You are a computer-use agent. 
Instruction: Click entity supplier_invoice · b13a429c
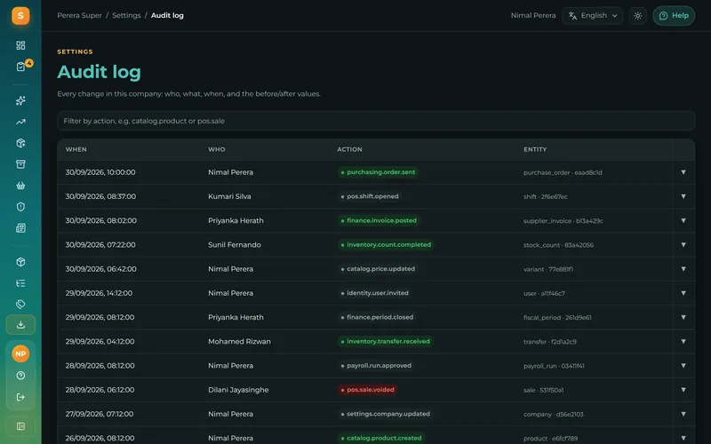[563, 220]
